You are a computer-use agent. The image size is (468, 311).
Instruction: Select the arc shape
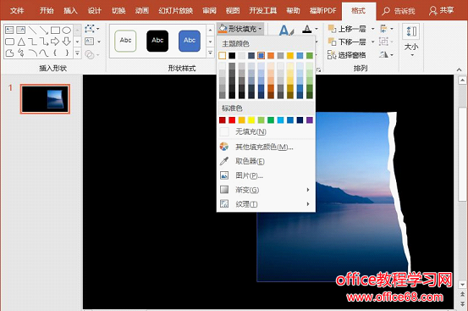click(x=32, y=53)
